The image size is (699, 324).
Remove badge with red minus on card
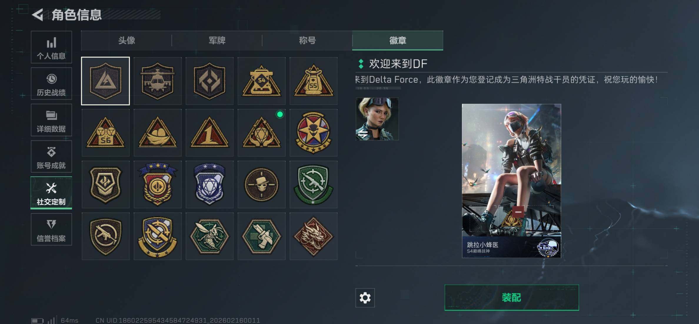pos(518,212)
